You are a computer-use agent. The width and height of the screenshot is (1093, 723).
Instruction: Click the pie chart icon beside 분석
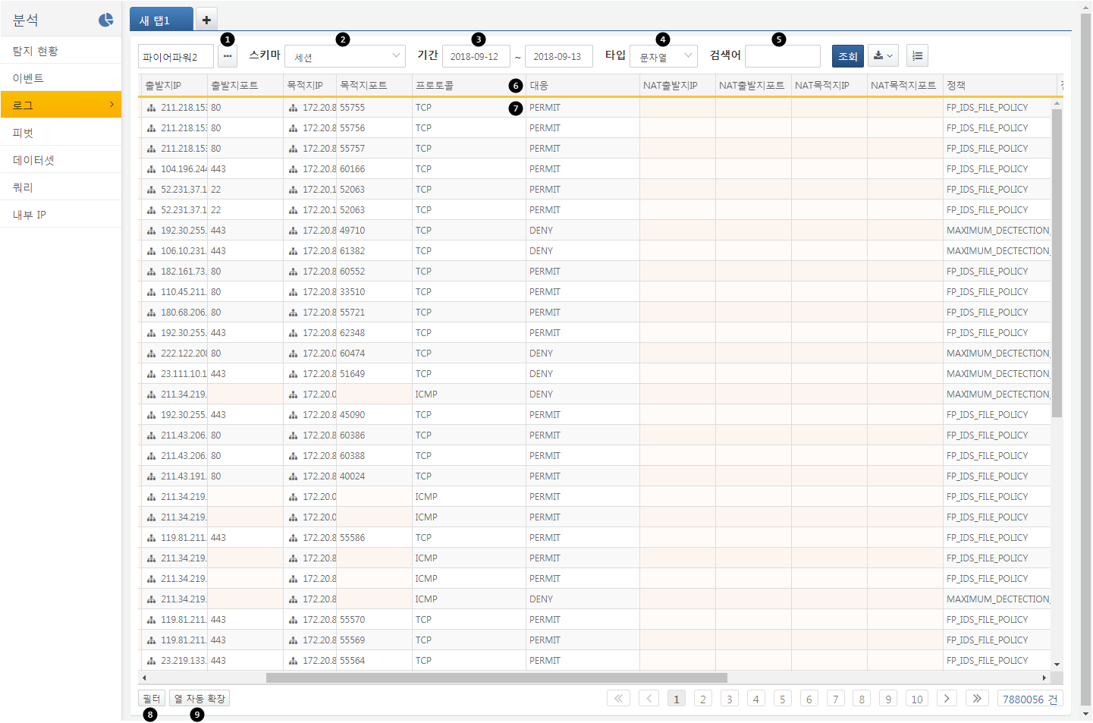click(106, 20)
